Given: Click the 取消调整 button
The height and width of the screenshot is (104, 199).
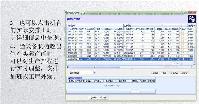Looking at the screenshot, I should [x=174, y=73].
